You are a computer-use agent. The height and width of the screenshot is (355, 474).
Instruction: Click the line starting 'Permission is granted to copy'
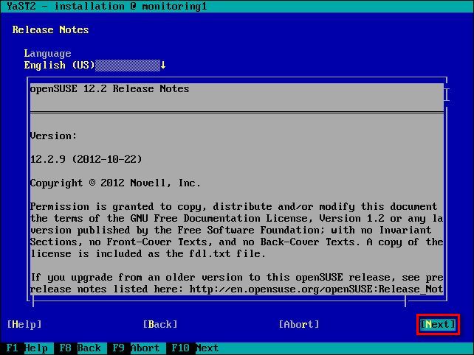(x=233, y=207)
